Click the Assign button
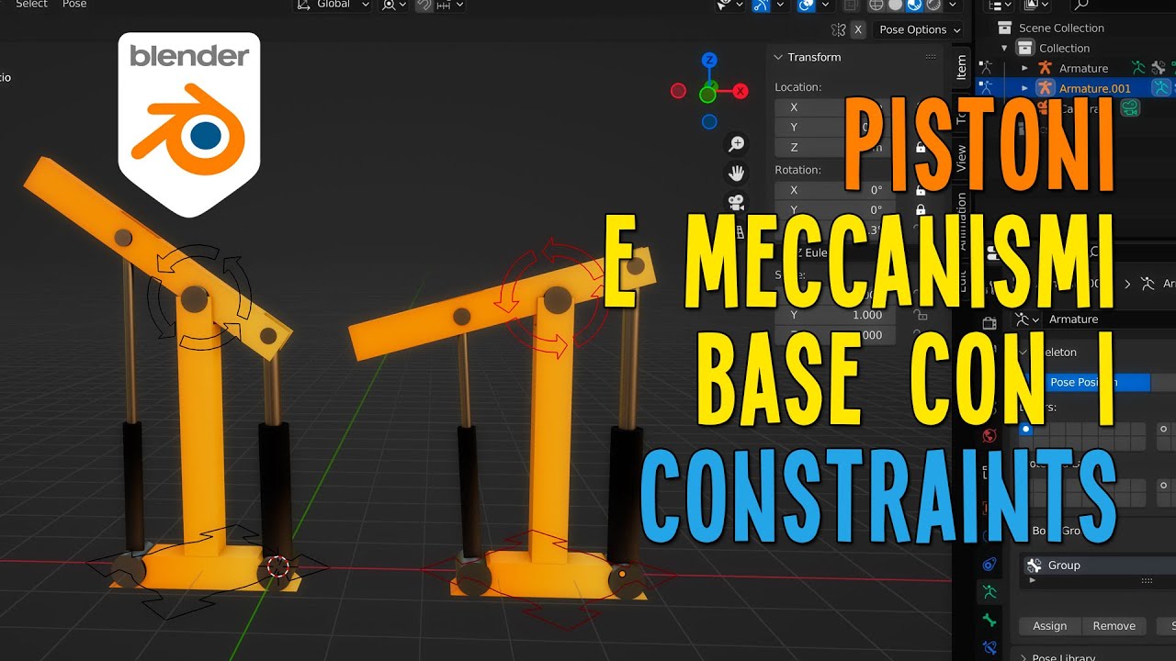 1049,626
